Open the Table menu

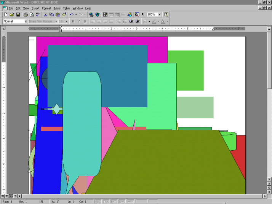[66, 8]
